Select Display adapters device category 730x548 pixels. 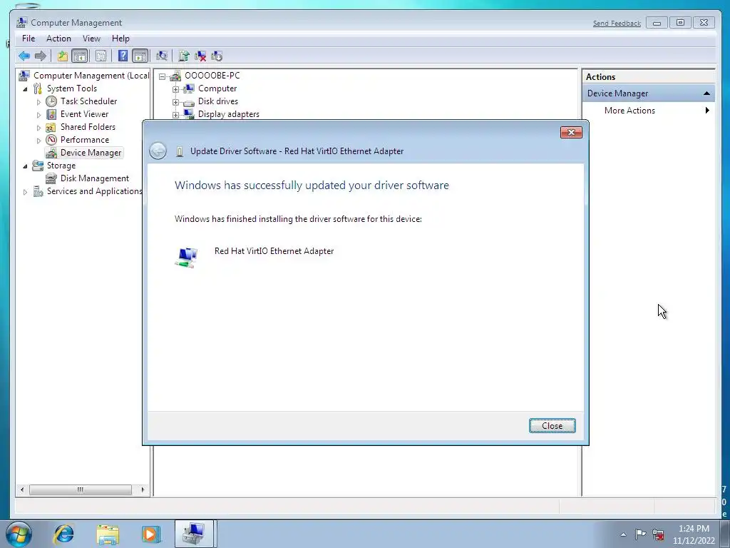click(x=229, y=114)
